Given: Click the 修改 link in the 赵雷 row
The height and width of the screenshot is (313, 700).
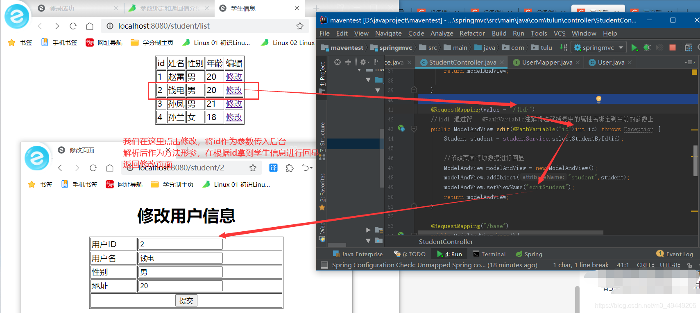Looking at the screenshot, I should (x=234, y=77).
